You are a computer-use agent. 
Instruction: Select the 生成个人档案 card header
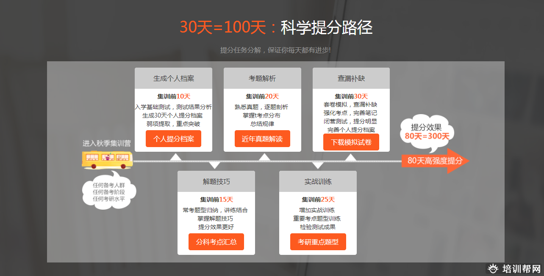pos(174,78)
